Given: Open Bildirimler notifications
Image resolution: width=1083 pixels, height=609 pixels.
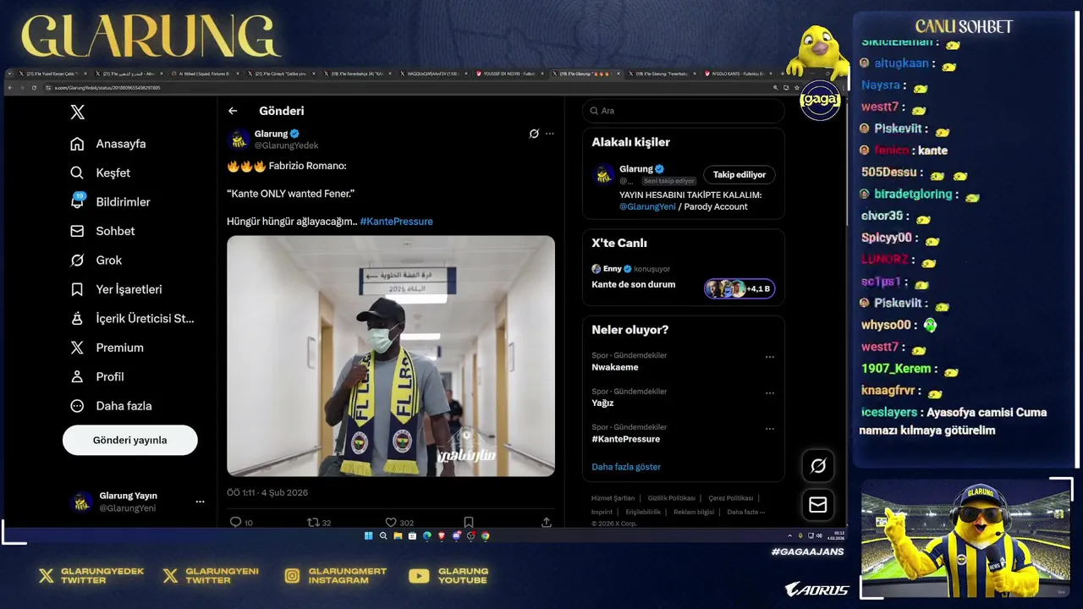Looking at the screenshot, I should click(x=110, y=201).
